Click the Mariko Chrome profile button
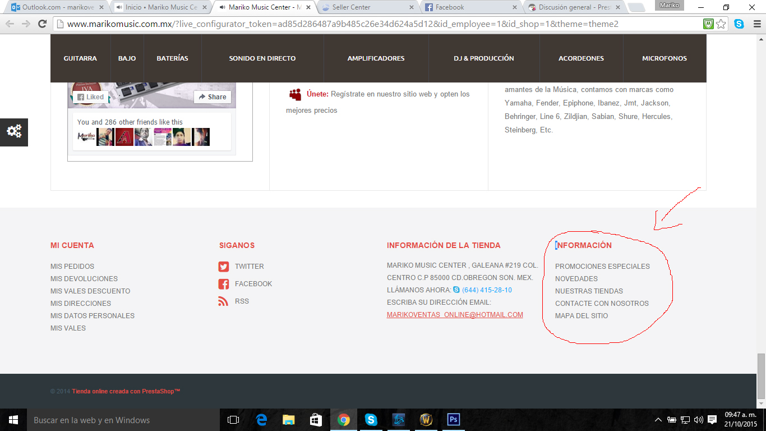 (670, 6)
